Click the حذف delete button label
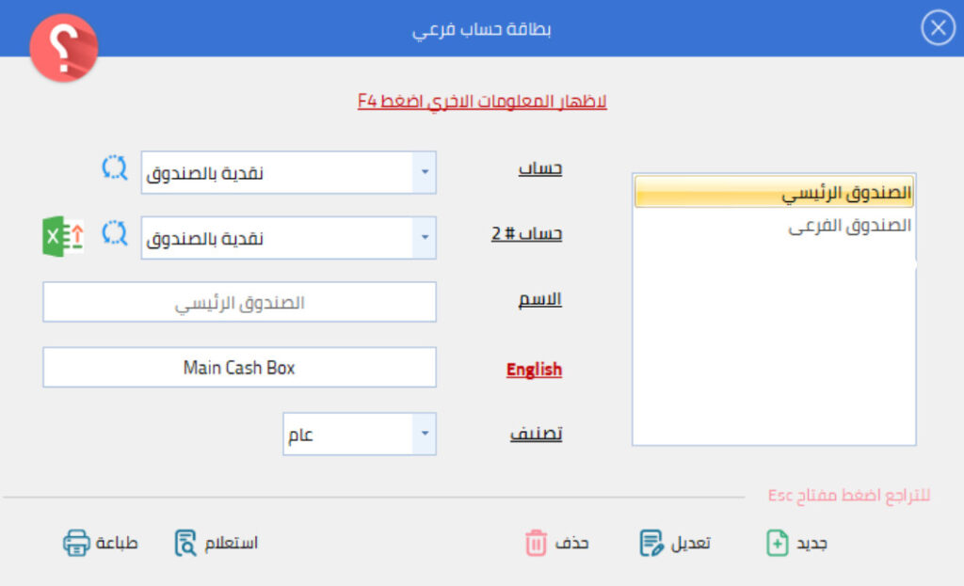This screenshot has height=586, width=964. coord(571,543)
